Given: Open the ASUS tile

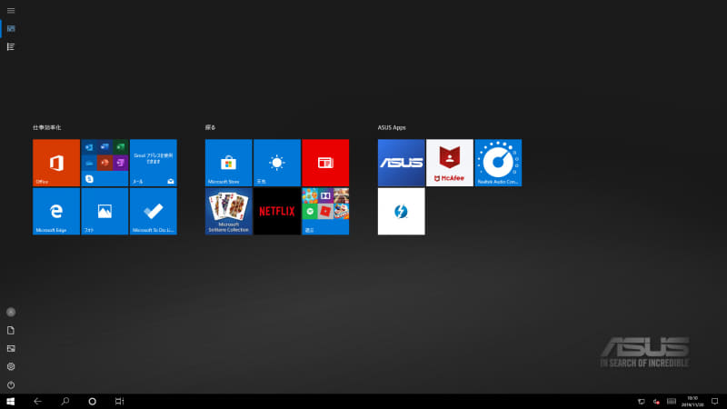Looking at the screenshot, I should [401, 163].
